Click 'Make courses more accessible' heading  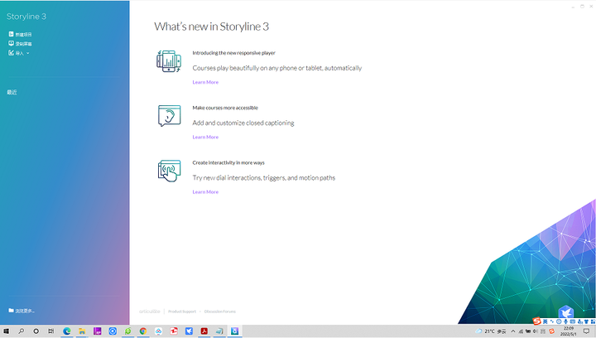coord(225,108)
